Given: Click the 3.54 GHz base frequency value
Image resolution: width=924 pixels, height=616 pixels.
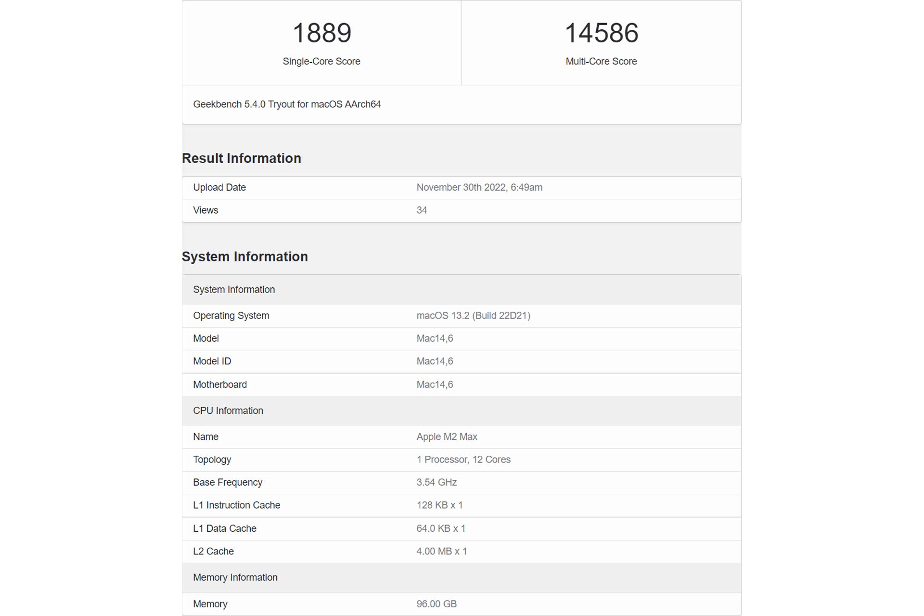Looking at the screenshot, I should (x=436, y=482).
